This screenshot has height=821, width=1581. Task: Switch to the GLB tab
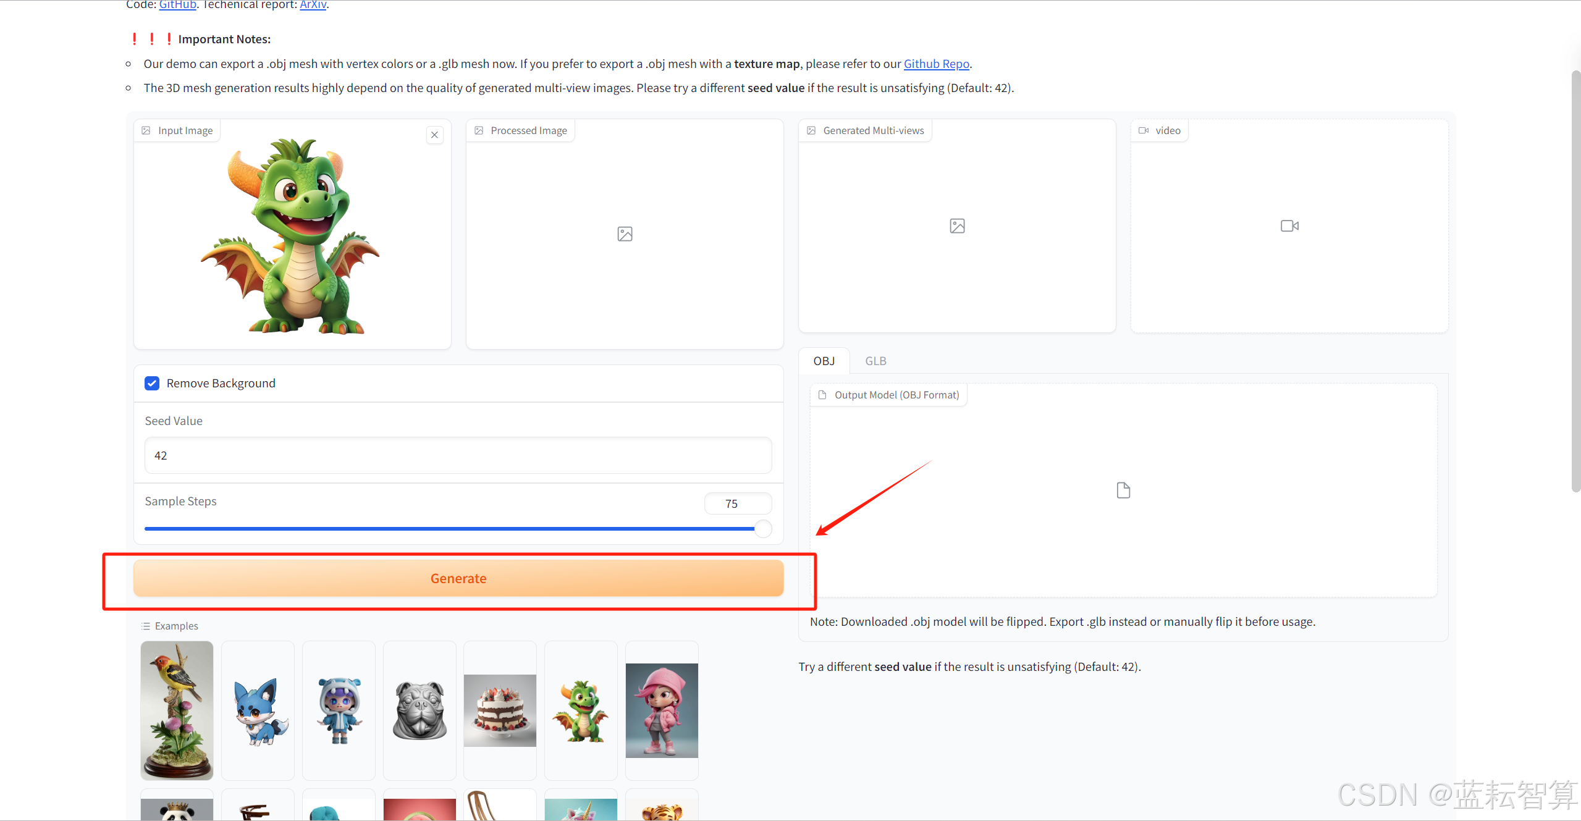point(875,361)
